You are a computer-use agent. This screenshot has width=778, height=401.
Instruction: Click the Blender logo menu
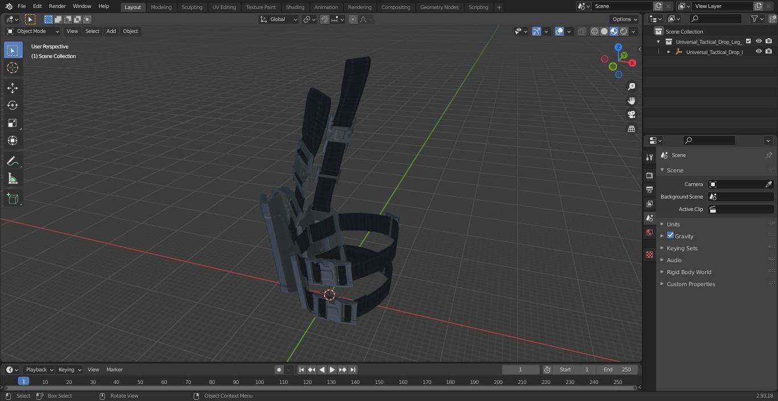[9, 6]
